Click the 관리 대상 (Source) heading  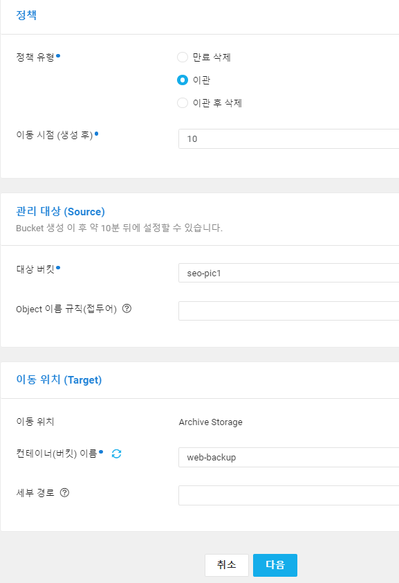coord(60,212)
